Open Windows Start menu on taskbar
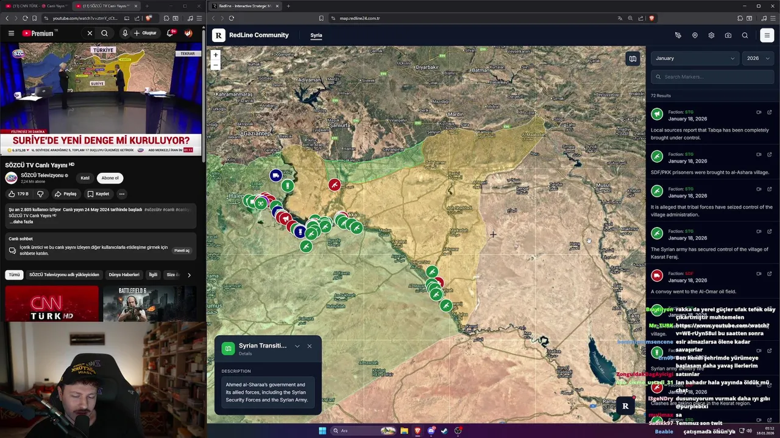The image size is (780, 438). pyautogui.click(x=322, y=431)
